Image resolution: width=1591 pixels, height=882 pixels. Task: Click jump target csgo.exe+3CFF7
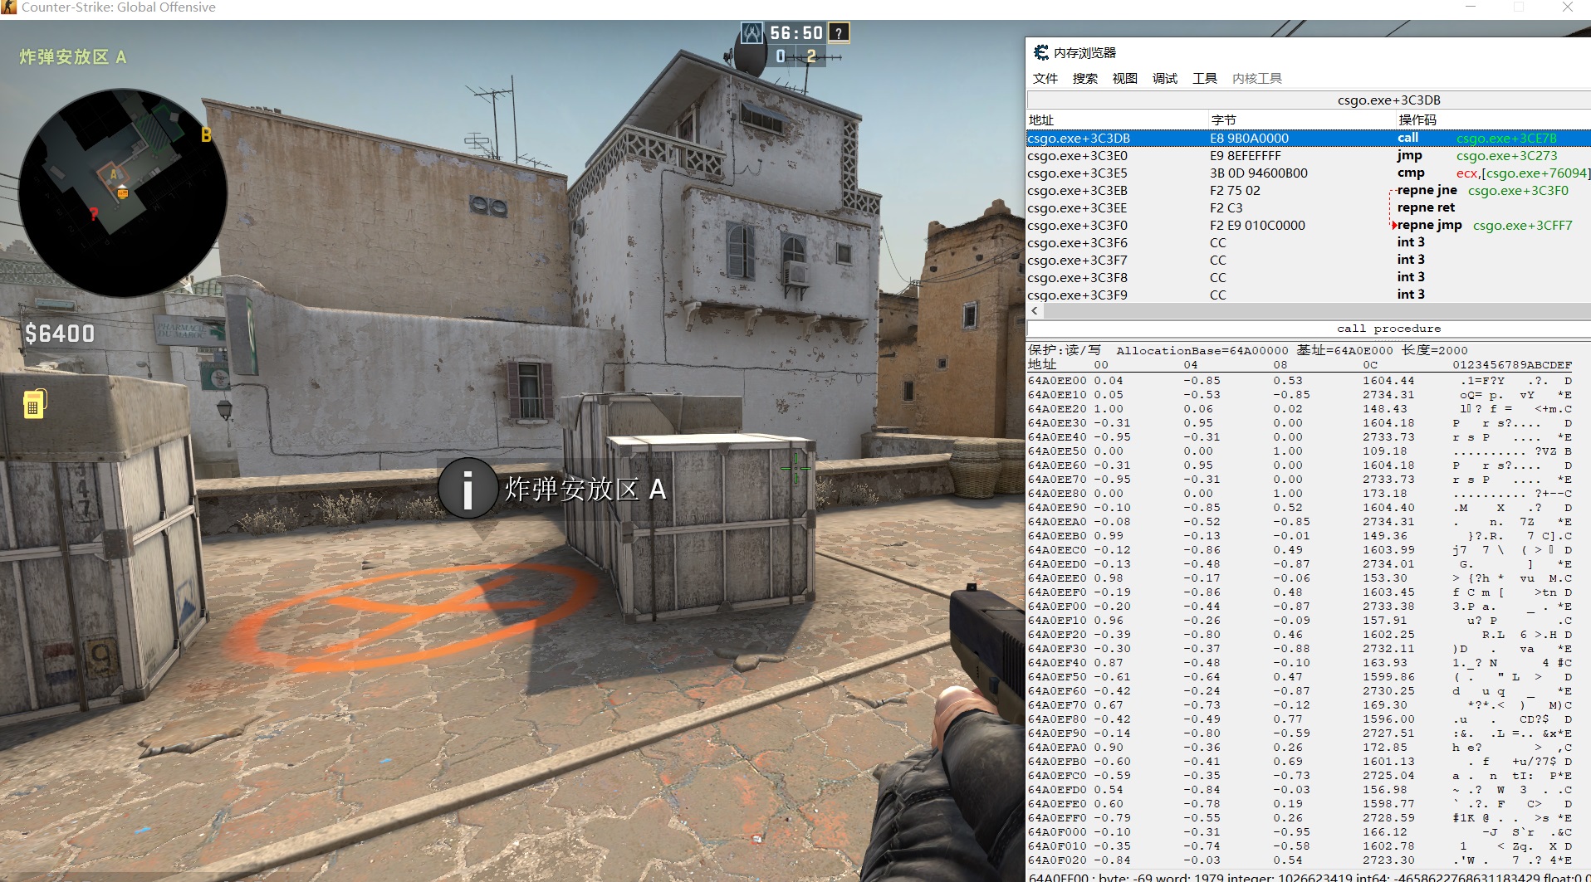click(x=1522, y=225)
